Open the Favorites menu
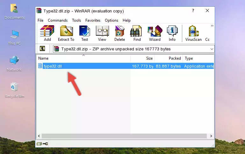245x154 pixels. click(x=93, y=20)
